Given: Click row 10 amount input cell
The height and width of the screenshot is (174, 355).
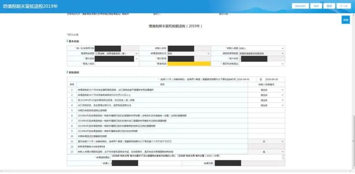Looking at the screenshot, I should click(x=267, y=136).
